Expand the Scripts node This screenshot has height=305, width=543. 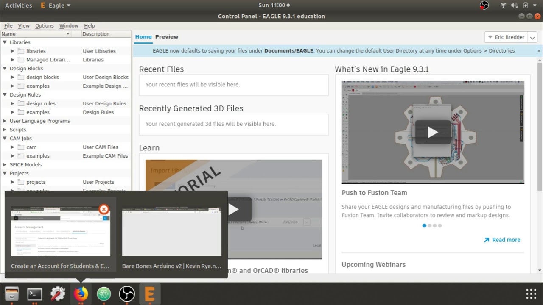(x=5, y=130)
